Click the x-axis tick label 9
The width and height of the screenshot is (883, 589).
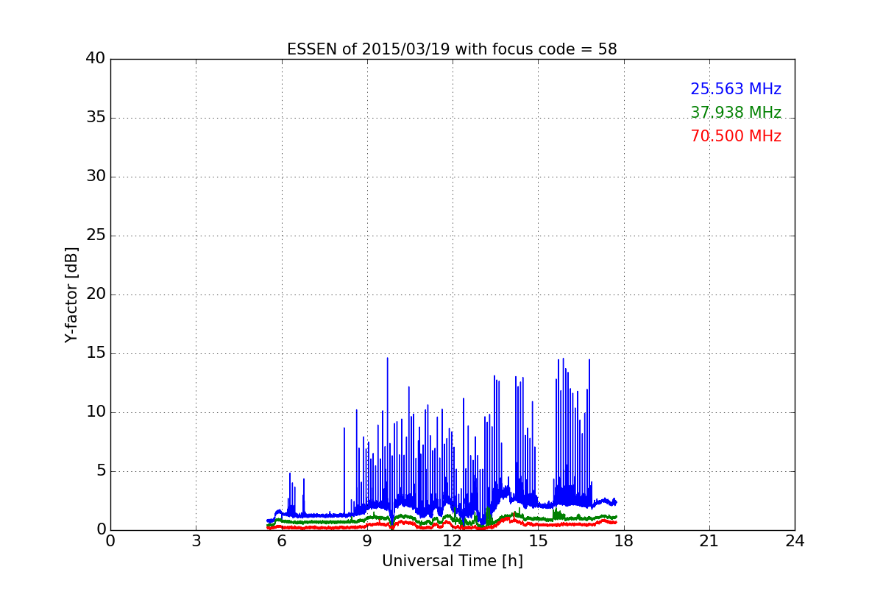tap(367, 540)
